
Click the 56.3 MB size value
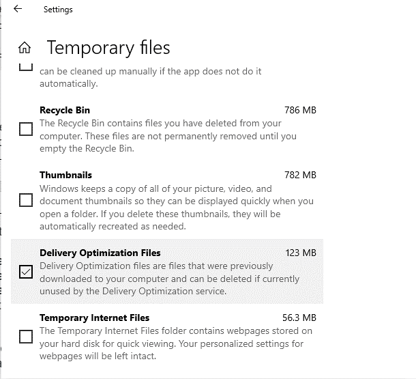(299, 318)
